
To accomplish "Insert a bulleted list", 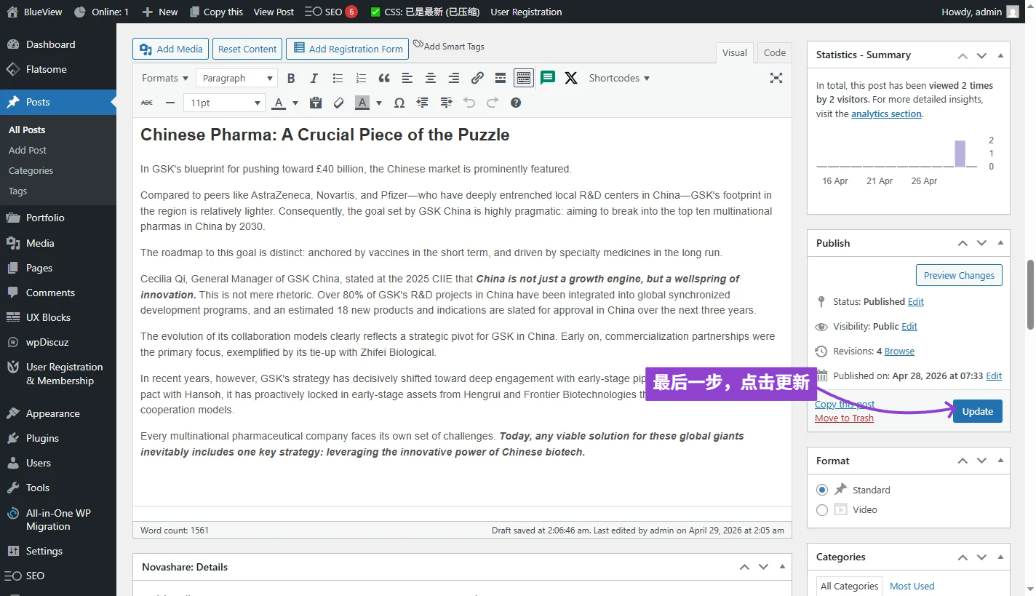I will (x=338, y=78).
